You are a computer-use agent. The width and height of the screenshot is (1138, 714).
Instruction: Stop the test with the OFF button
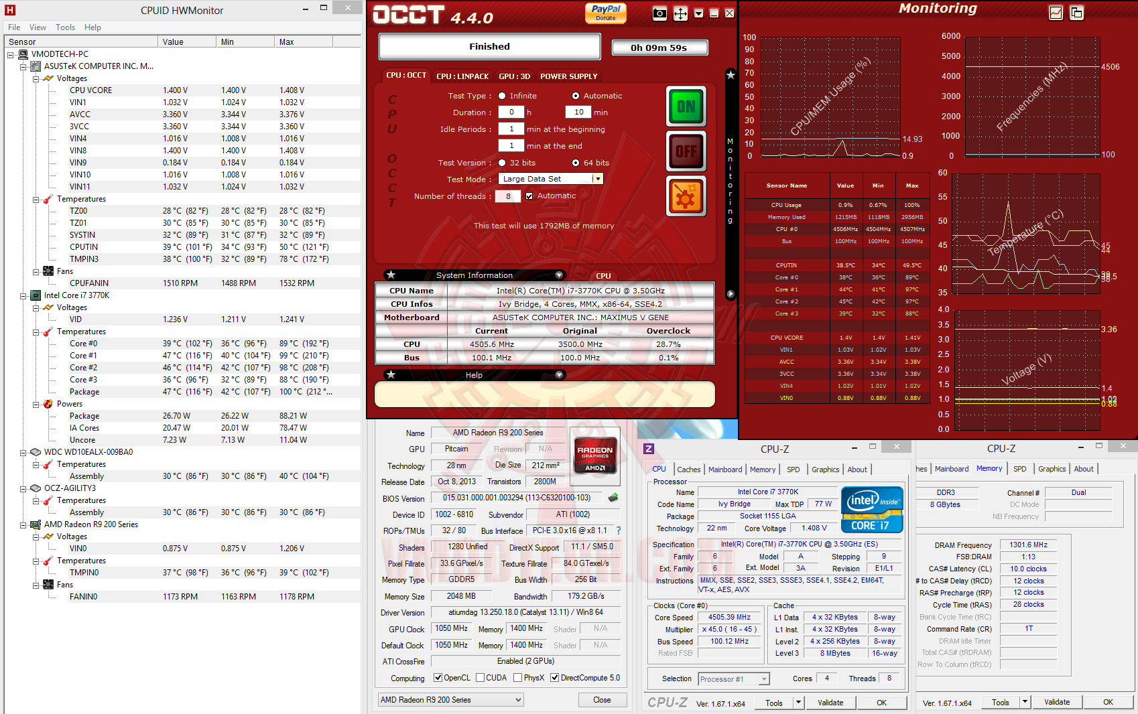[x=686, y=151]
